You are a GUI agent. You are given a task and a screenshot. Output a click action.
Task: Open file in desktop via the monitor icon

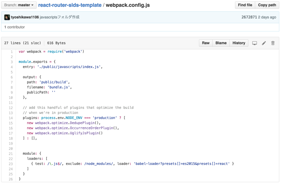[254, 43]
